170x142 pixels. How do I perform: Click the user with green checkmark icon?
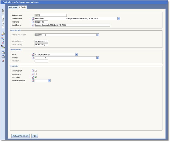(3, 38)
